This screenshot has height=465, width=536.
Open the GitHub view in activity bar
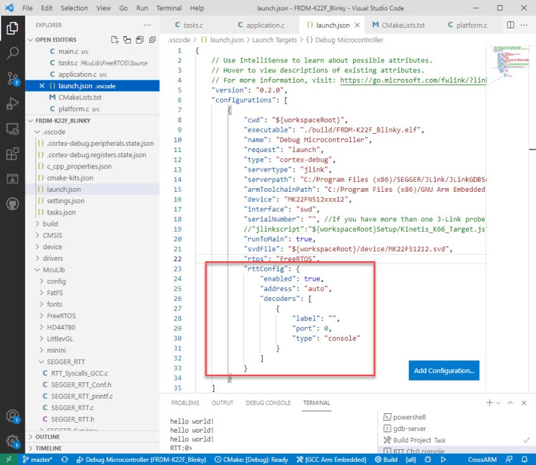click(13, 204)
